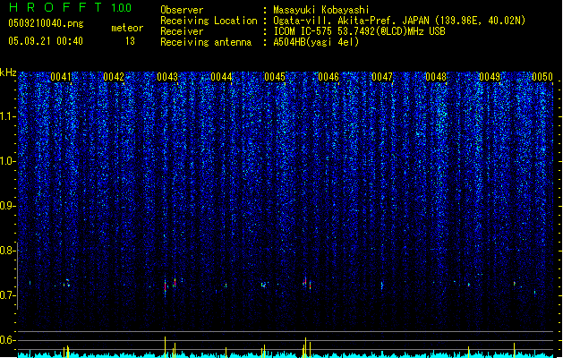Image resolution: width=563 pixels, height=358 pixels.
Task: Click the tallest yellow signal spike near 0043
Action: click(x=166, y=347)
